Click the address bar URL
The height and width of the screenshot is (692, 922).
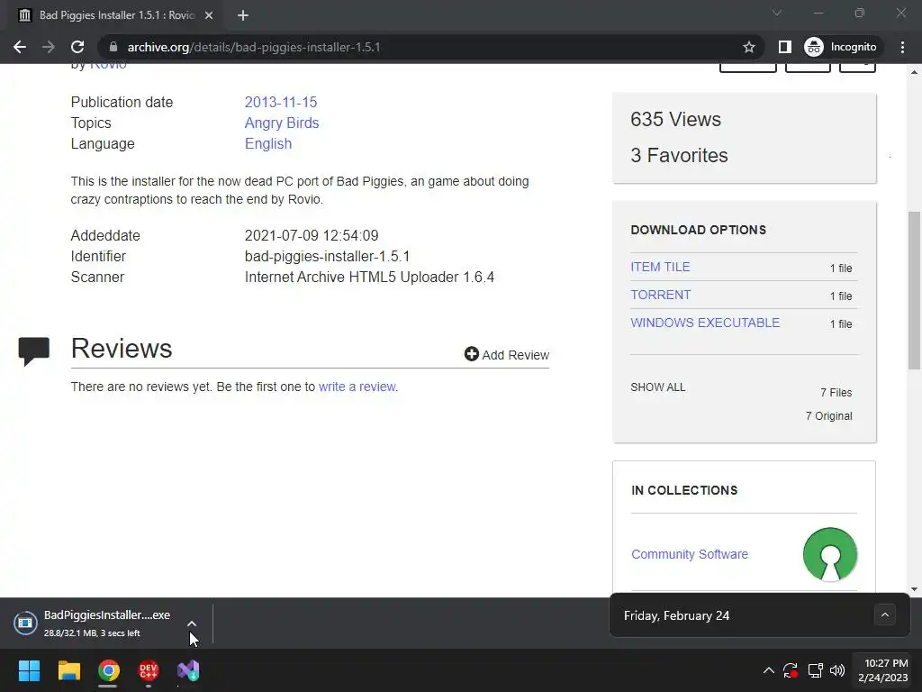coord(254,47)
